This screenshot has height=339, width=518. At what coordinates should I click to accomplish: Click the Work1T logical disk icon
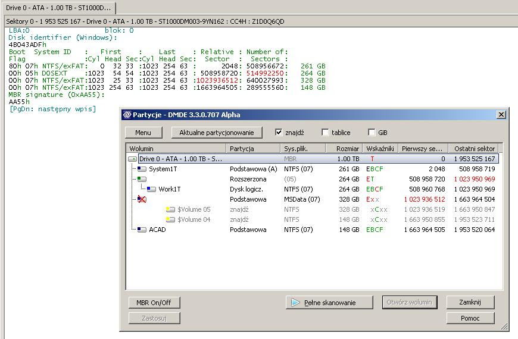click(x=151, y=189)
